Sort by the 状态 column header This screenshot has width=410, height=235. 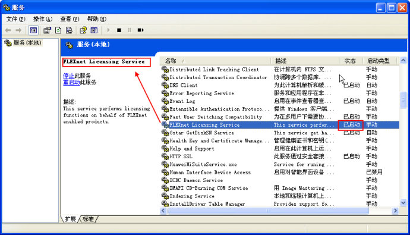[351, 61]
